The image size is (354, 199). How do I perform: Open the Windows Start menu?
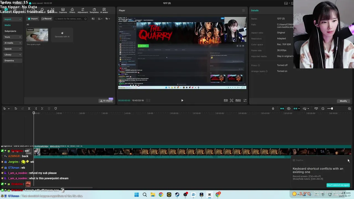point(137,195)
